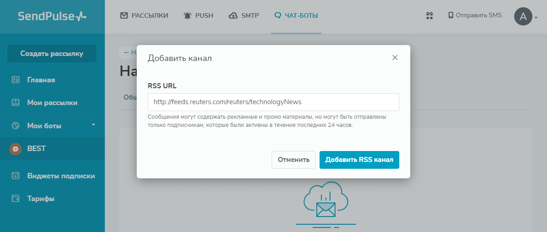Click the gift icon in top bar
Image resolution: width=547 pixels, height=232 pixels.
429,15
